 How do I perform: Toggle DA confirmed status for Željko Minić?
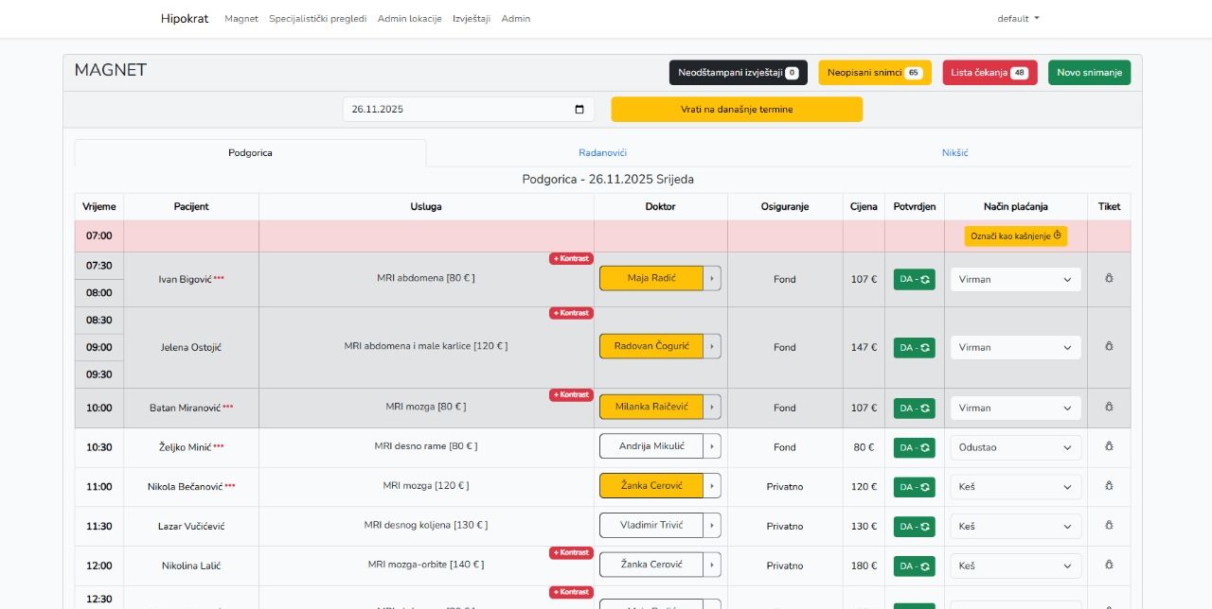tap(914, 447)
